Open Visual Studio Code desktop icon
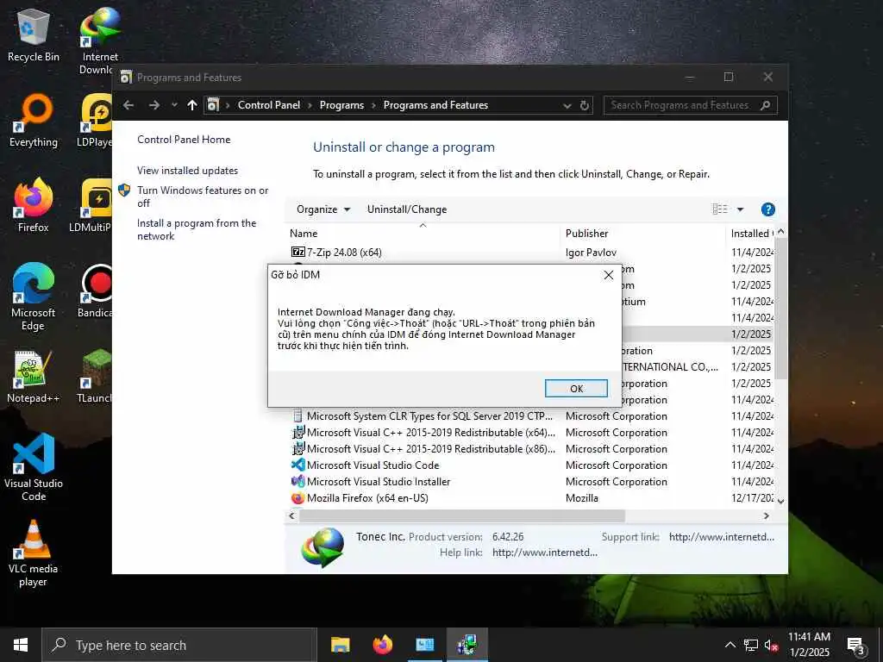The width and height of the screenshot is (883, 662). click(x=34, y=467)
